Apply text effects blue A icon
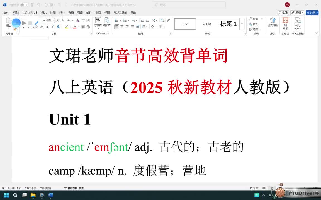The height and width of the screenshot is (200, 321). click(58, 27)
